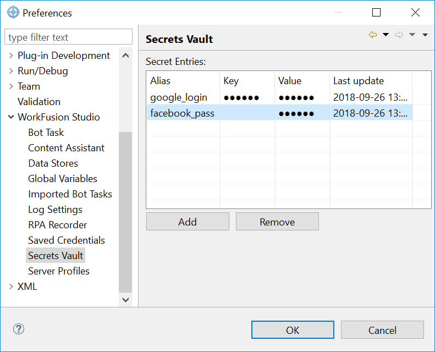The height and width of the screenshot is (352, 435).
Task: Open the back history dropdown arrow
Action: point(386,35)
